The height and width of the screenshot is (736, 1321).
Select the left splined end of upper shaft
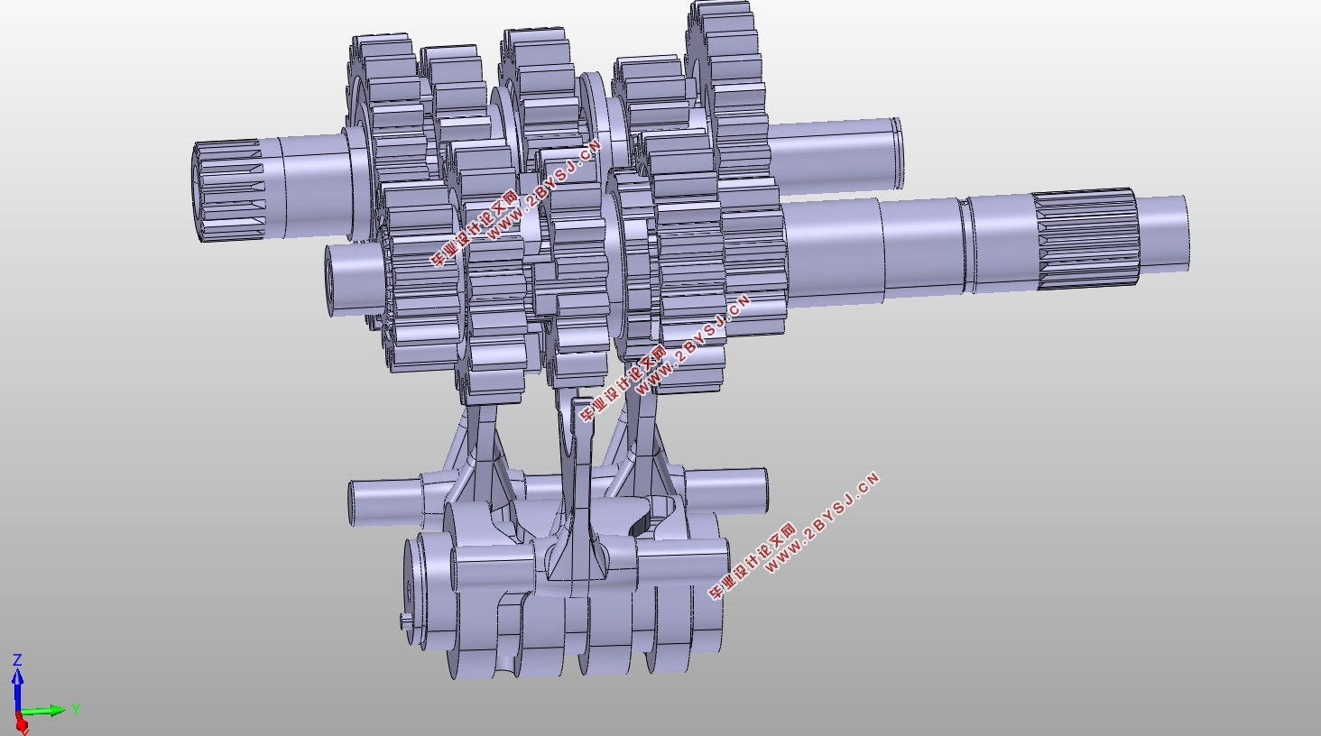tap(227, 190)
